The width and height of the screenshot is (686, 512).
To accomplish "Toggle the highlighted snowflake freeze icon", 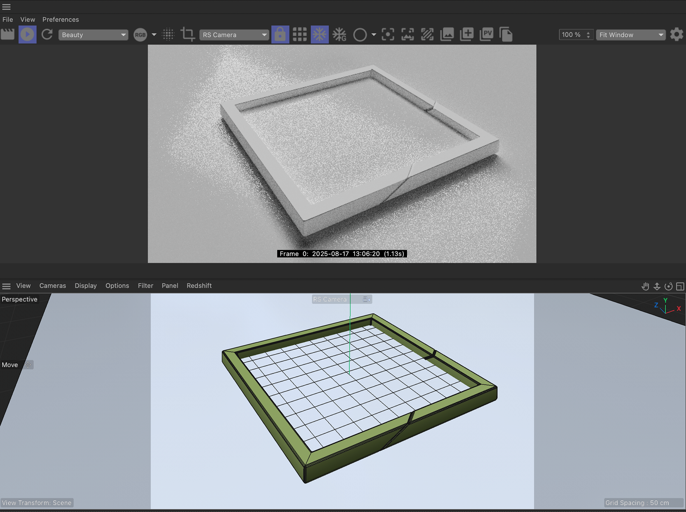I will [x=319, y=35].
